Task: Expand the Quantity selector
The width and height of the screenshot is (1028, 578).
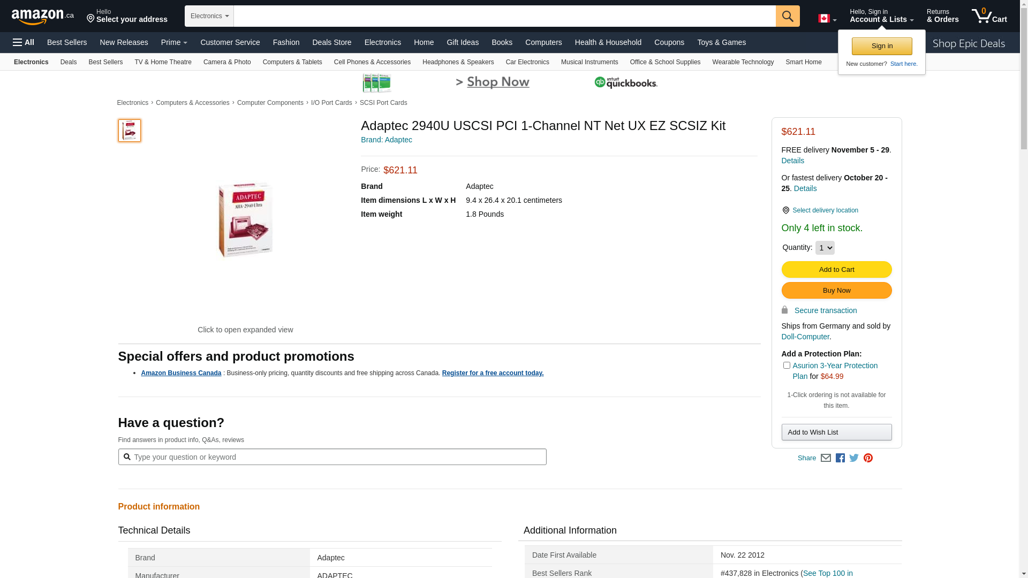Action: 825,248
